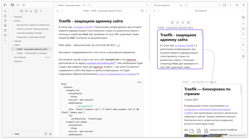The width and height of the screenshot is (249, 139).
Task: Expand the Mikrotik folder
Action: pos(12,41)
